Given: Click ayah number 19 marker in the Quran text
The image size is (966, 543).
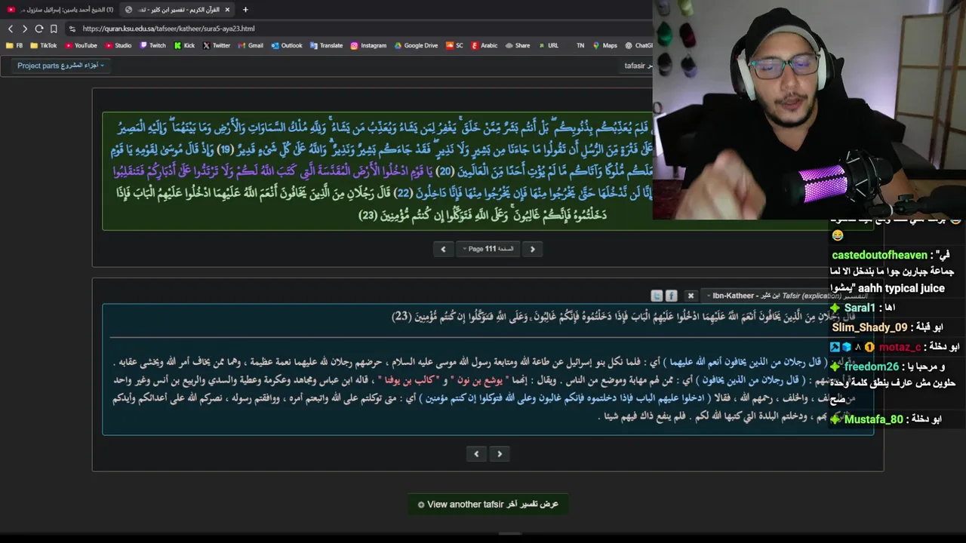Looking at the screenshot, I should pyautogui.click(x=224, y=149).
